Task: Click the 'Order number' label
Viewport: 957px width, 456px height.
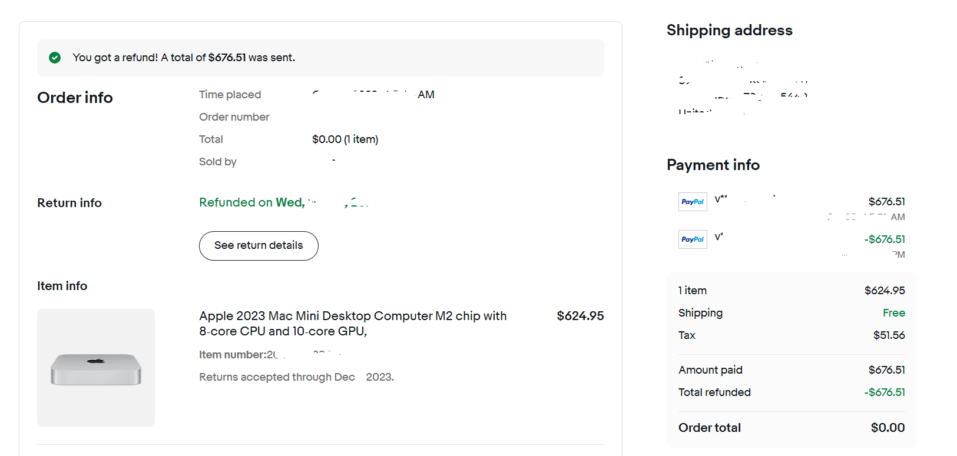Action: pos(234,117)
